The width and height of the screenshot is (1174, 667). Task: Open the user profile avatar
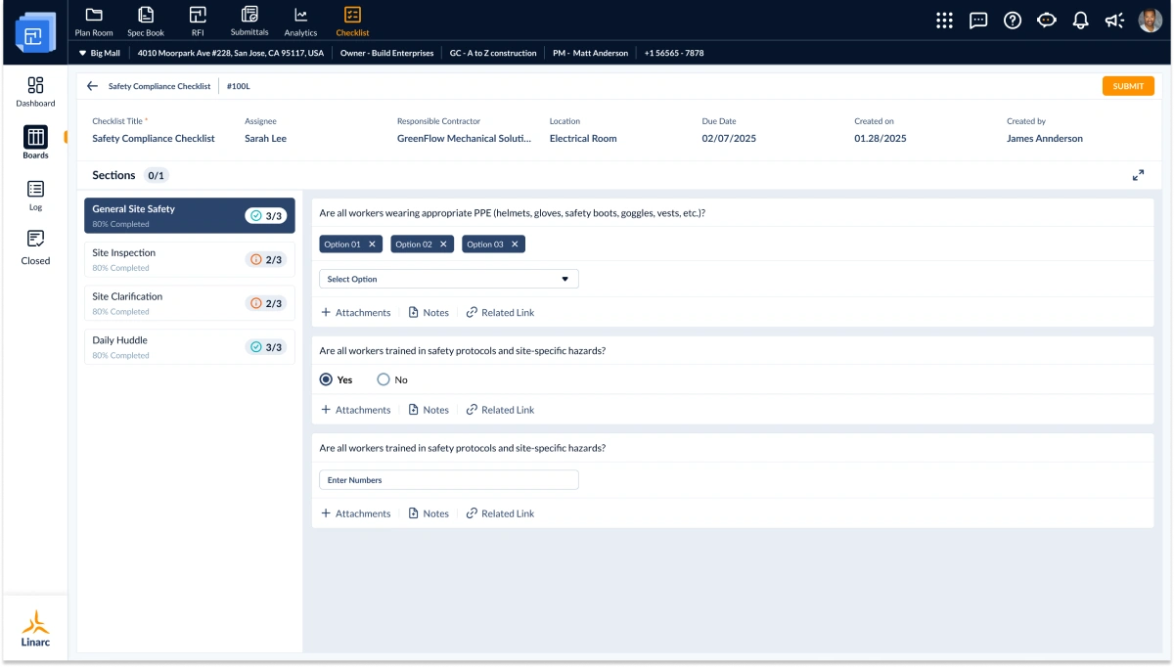[x=1150, y=21]
